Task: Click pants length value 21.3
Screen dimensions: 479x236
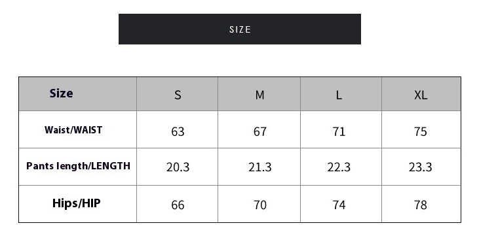Action: (260, 167)
